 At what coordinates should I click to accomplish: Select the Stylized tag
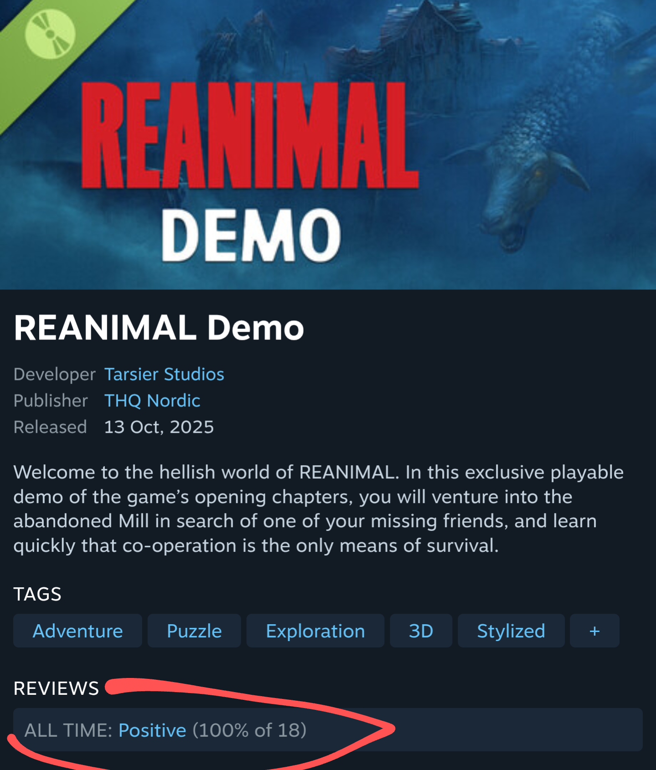coord(511,631)
